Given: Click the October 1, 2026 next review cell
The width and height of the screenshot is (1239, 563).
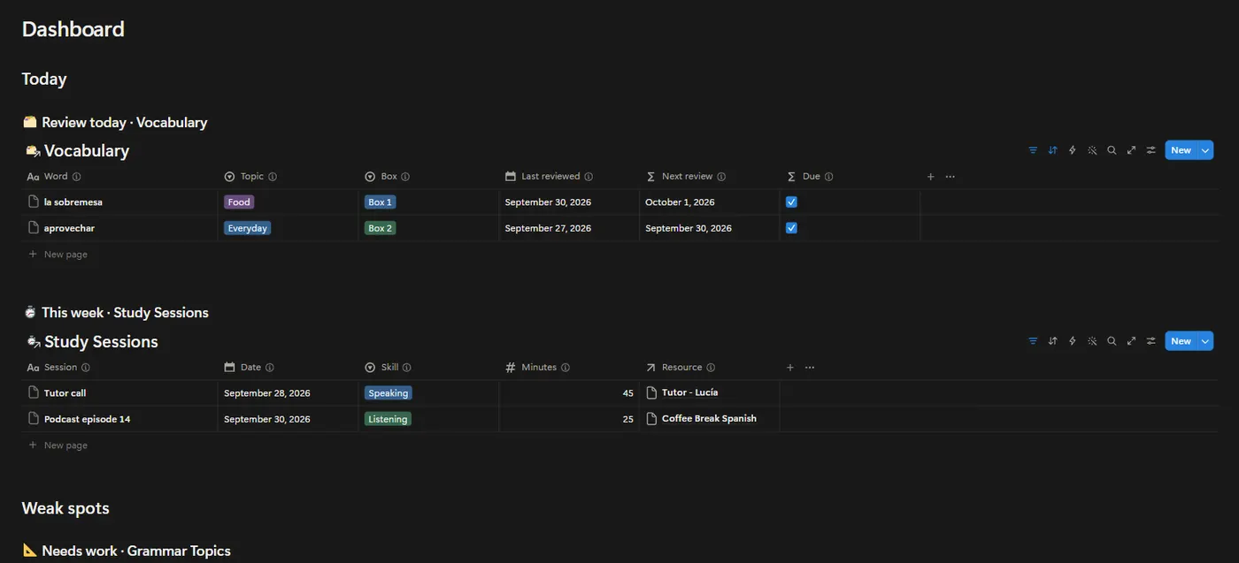Looking at the screenshot, I should (709, 202).
